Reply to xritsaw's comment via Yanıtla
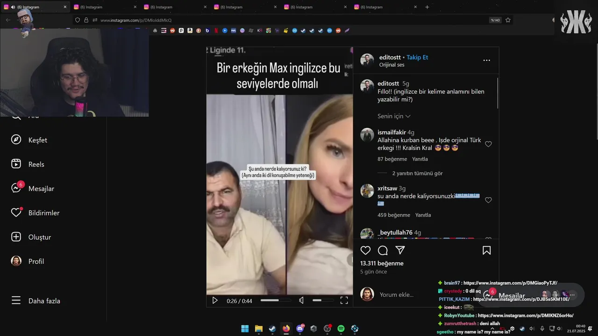Viewport: 598px width, 336px height. [423, 215]
